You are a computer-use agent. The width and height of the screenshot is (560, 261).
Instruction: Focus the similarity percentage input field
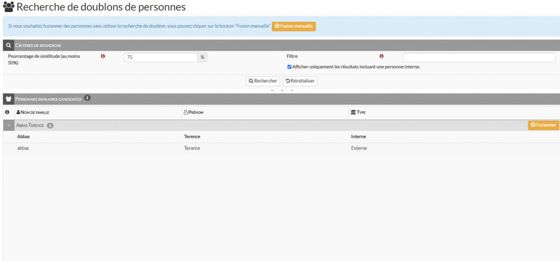[161, 57]
